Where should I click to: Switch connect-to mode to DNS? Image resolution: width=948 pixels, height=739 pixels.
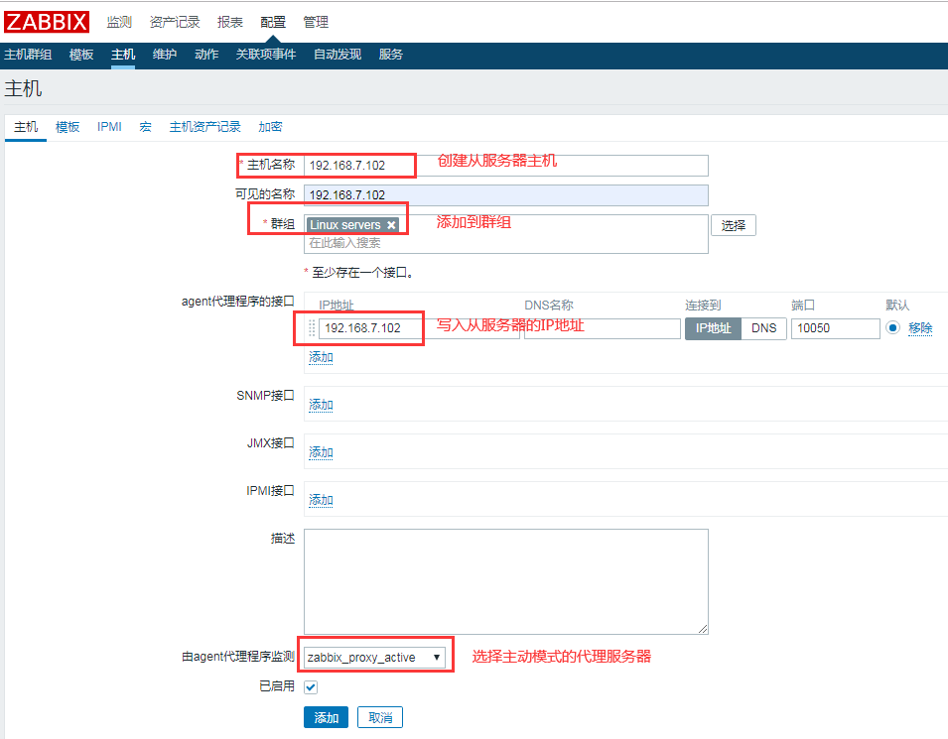pos(763,328)
